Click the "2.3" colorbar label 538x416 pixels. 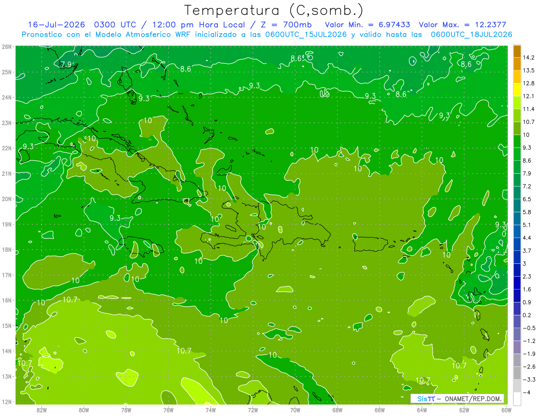point(528,276)
